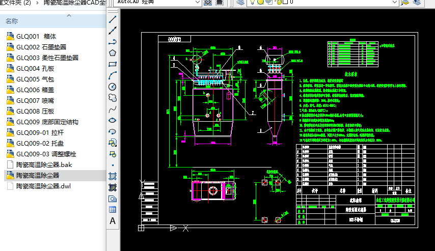
Task: Select the Arc tool
Action: [x=113, y=75]
